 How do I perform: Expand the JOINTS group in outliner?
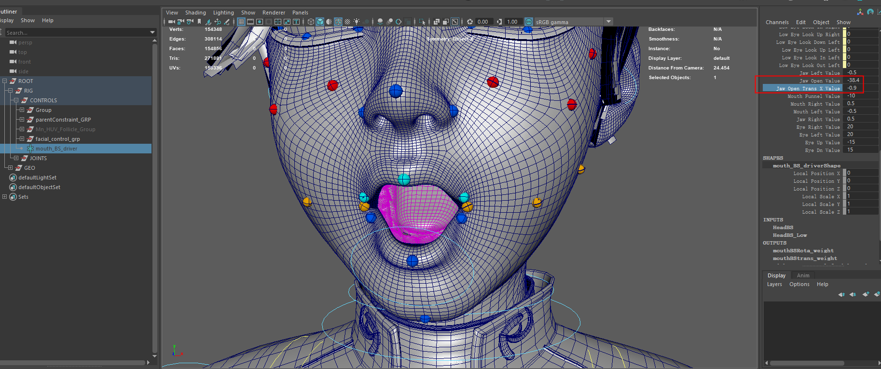[x=16, y=158]
